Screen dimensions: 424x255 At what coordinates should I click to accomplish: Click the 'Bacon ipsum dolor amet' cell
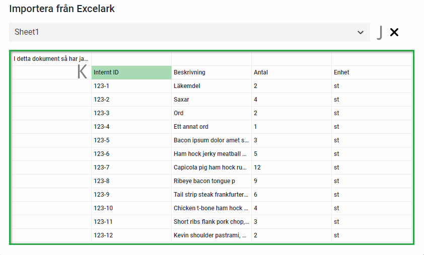pos(211,140)
